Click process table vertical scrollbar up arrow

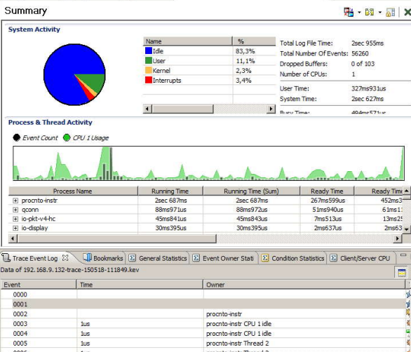[x=406, y=191]
